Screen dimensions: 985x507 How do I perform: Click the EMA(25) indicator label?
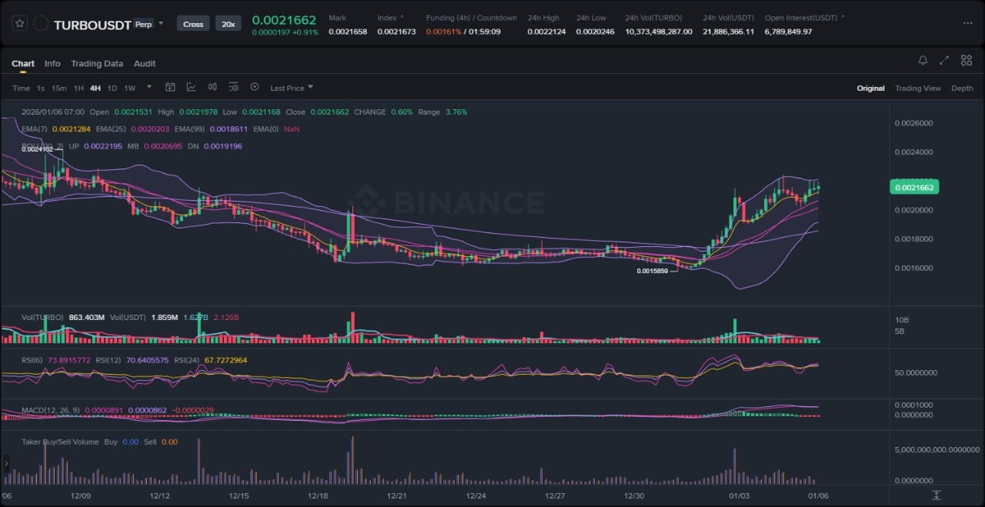(112, 128)
